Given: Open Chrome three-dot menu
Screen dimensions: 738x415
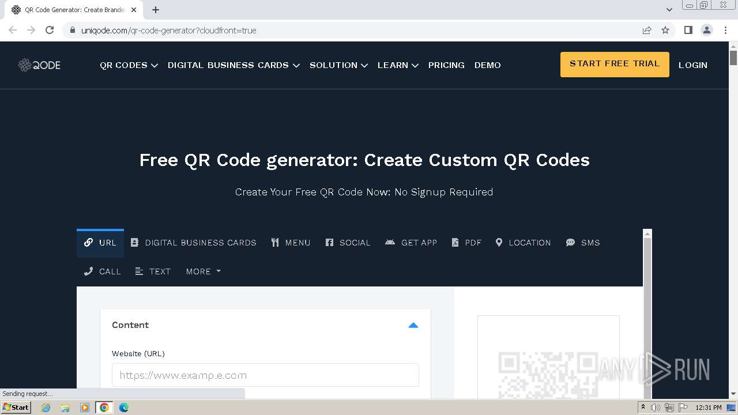Looking at the screenshot, I should click(726, 30).
